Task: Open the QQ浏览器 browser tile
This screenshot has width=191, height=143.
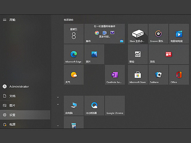Action: pyautogui.click(x=94, y=105)
